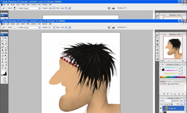Click foreground color swatch in Color panel

click(x=161, y=68)
